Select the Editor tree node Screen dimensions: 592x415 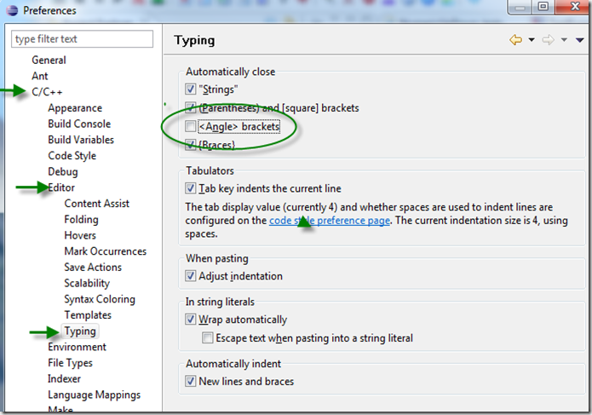click(61, 187)
